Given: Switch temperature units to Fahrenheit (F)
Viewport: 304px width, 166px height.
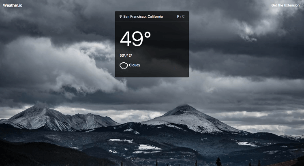Looking at the screenshot, I should (178, 17).
